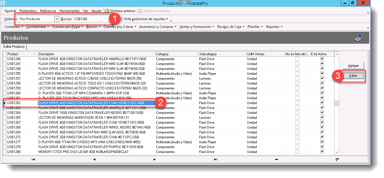
Task: Click the laptop icon in Productos header
Action: (x=359, y=38)
